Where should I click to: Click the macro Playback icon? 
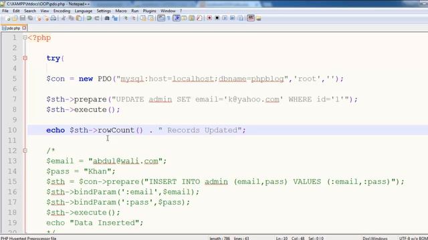tap(225, 18)
